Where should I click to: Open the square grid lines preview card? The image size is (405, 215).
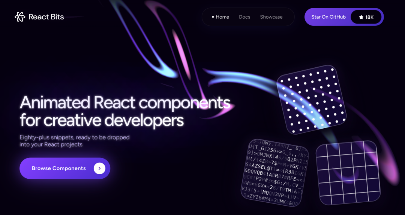pyautogui.click(x=349, y=173)
